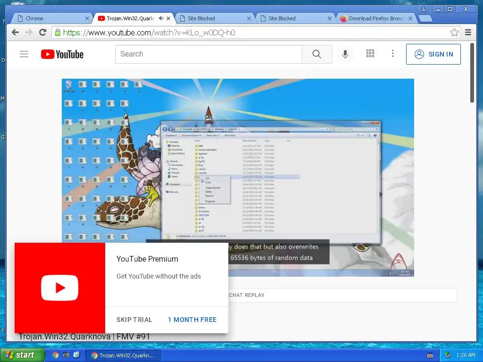This screenshot has height=362, width=483.
Task: Focus the YouTube Search field
Action: tap(208, 54)
